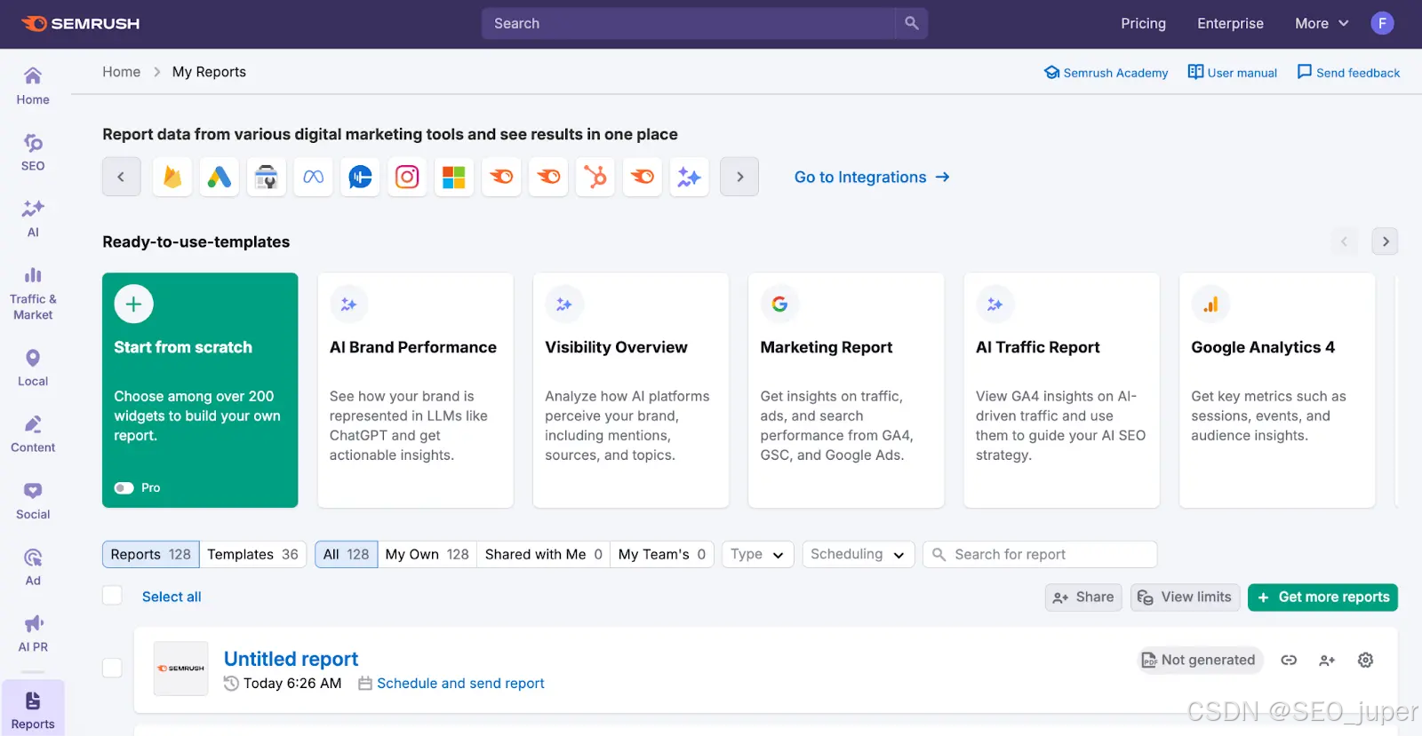Open the Scheduling filter dropdown

(858, 554)
